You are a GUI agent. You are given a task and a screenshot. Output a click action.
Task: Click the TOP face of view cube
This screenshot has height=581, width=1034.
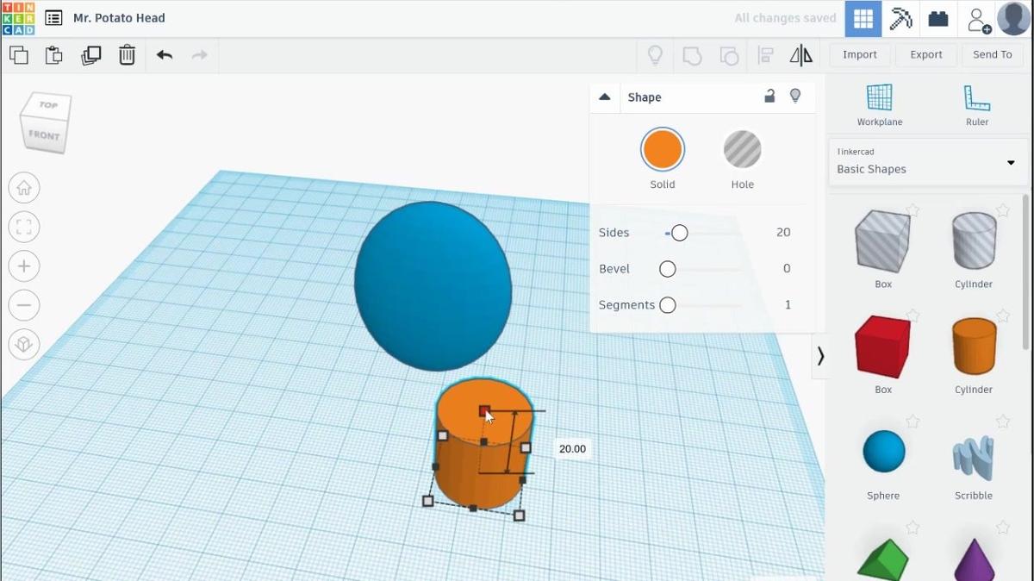(x=48, y=105)
